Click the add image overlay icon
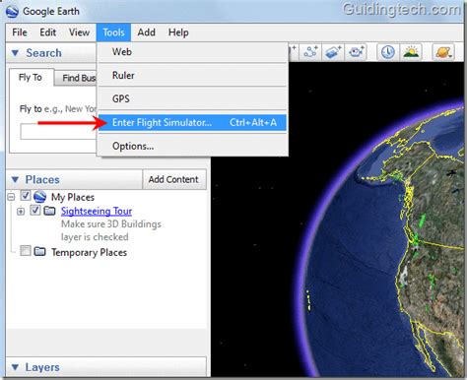The height and width of the screenshot is (380, 467). pyautogui.click(x=333, y=52)
